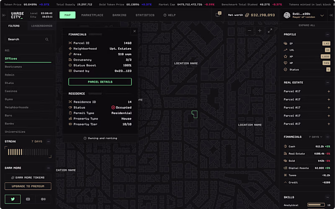Collapse the right-panel Financials section
The height and width of the screenshot is (209, 335).
pyautogui.click(x=327, y=137)
